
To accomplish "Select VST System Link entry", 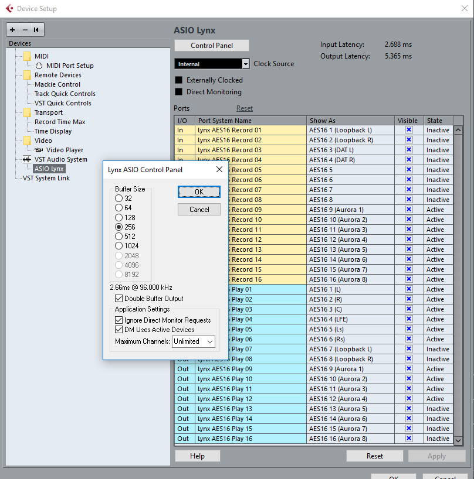I will click(x=46, y=178).
